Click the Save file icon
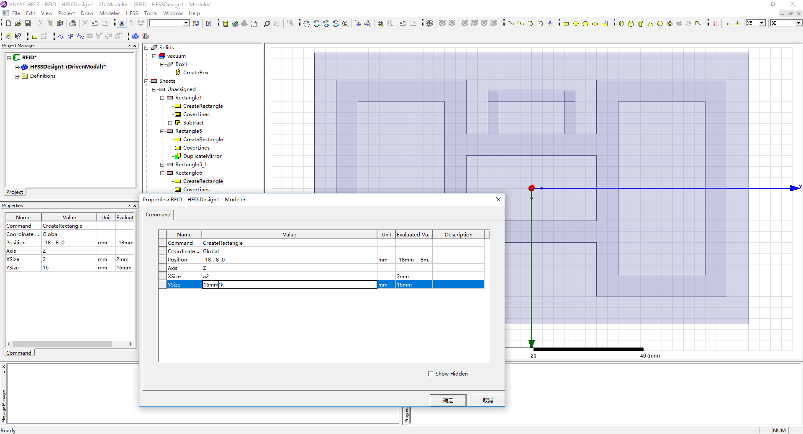The image size is (803, 434). [28, 23]
